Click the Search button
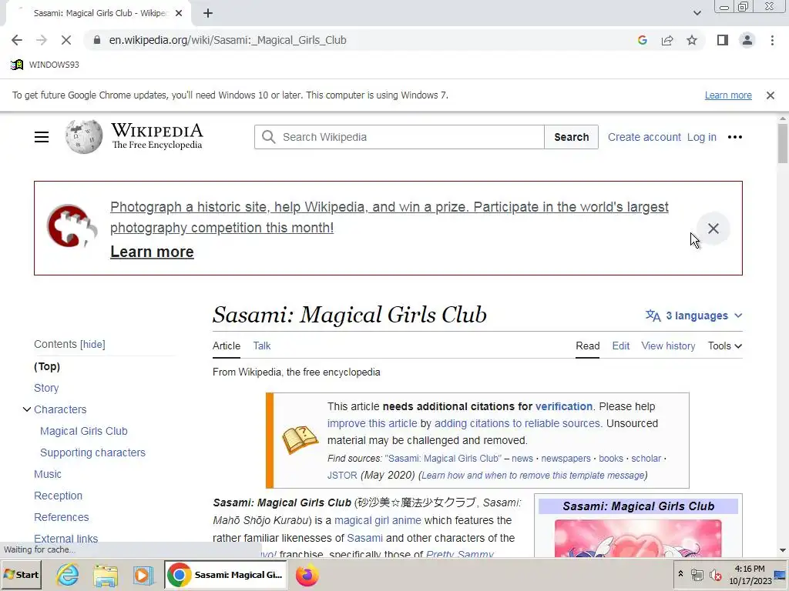The image size is (789, 591). pyautogui.click(x=571, y=137)
